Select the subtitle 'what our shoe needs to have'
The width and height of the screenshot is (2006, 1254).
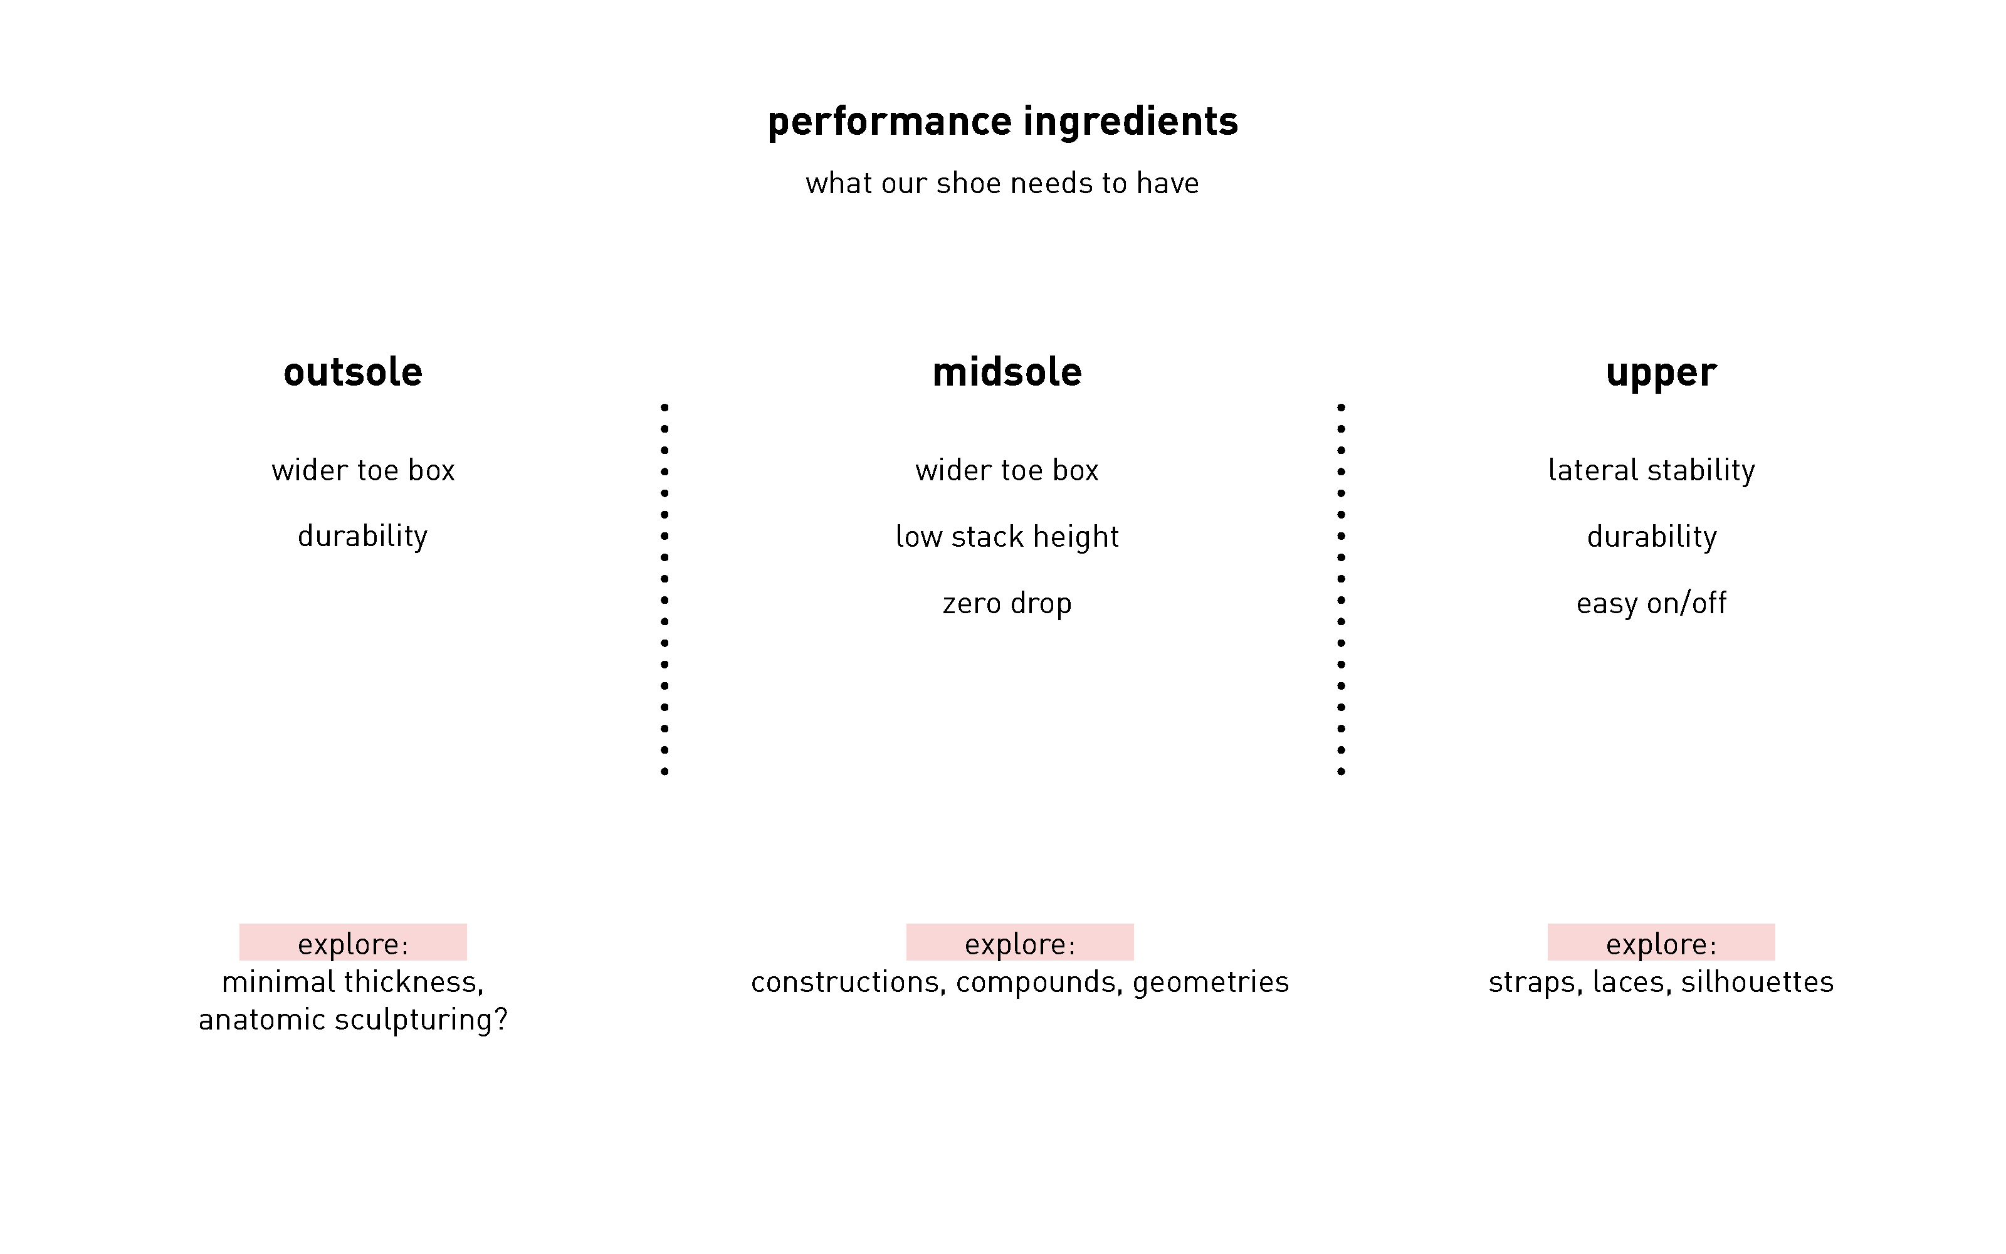click(1002, 182)
